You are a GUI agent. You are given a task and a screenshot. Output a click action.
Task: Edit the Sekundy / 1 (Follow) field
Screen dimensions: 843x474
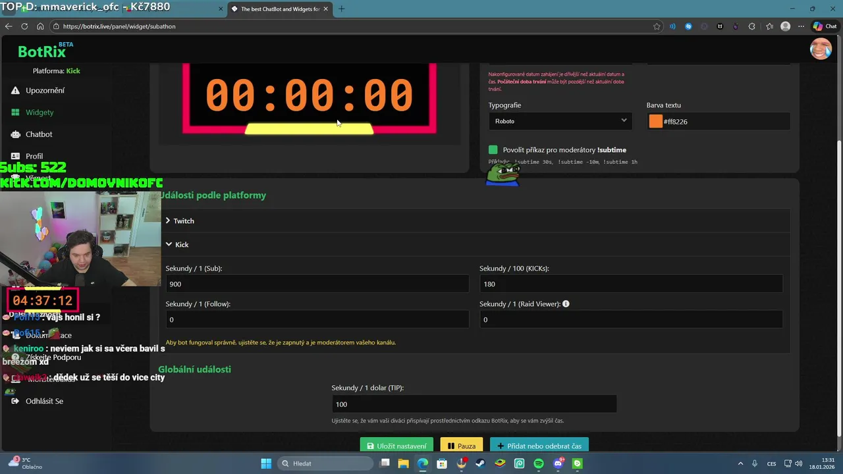[317, 319]
